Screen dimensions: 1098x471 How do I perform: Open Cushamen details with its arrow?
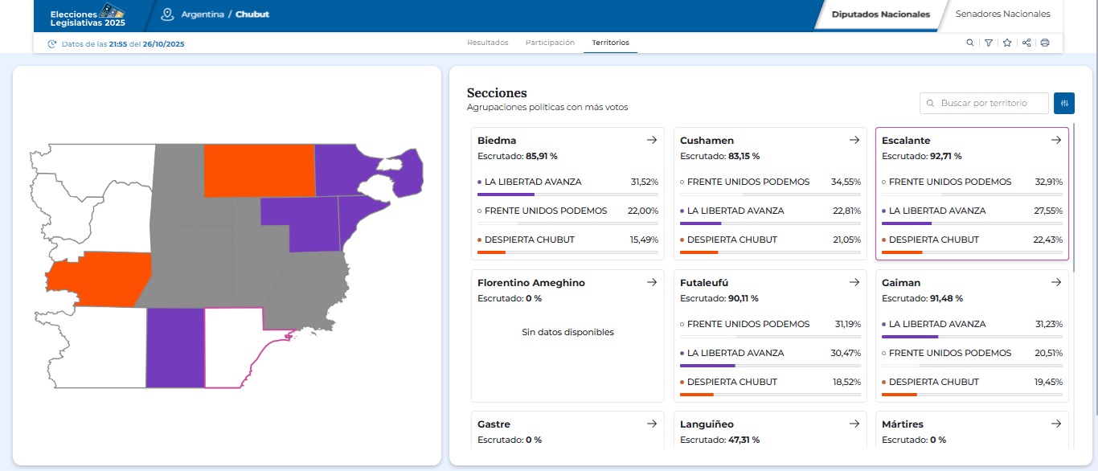tap(854, 140)
